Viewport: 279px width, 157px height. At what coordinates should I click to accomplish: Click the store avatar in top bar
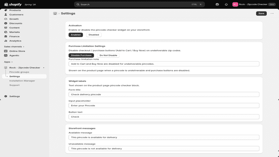pyautogui.click(x=235, y=4)
